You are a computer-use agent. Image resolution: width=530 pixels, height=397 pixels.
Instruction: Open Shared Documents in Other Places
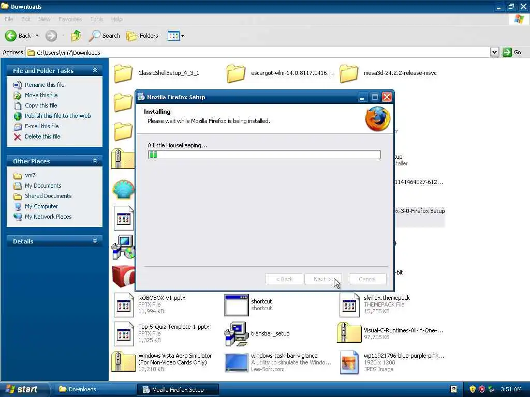click(48, 196)
